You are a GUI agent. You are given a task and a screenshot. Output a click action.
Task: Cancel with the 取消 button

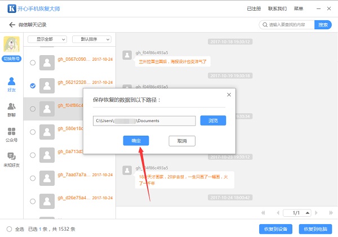182,141
